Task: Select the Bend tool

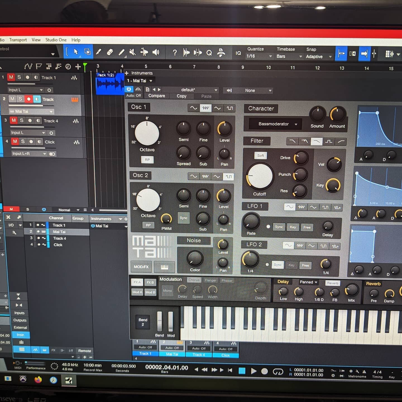Action: (x=144, y=52)
